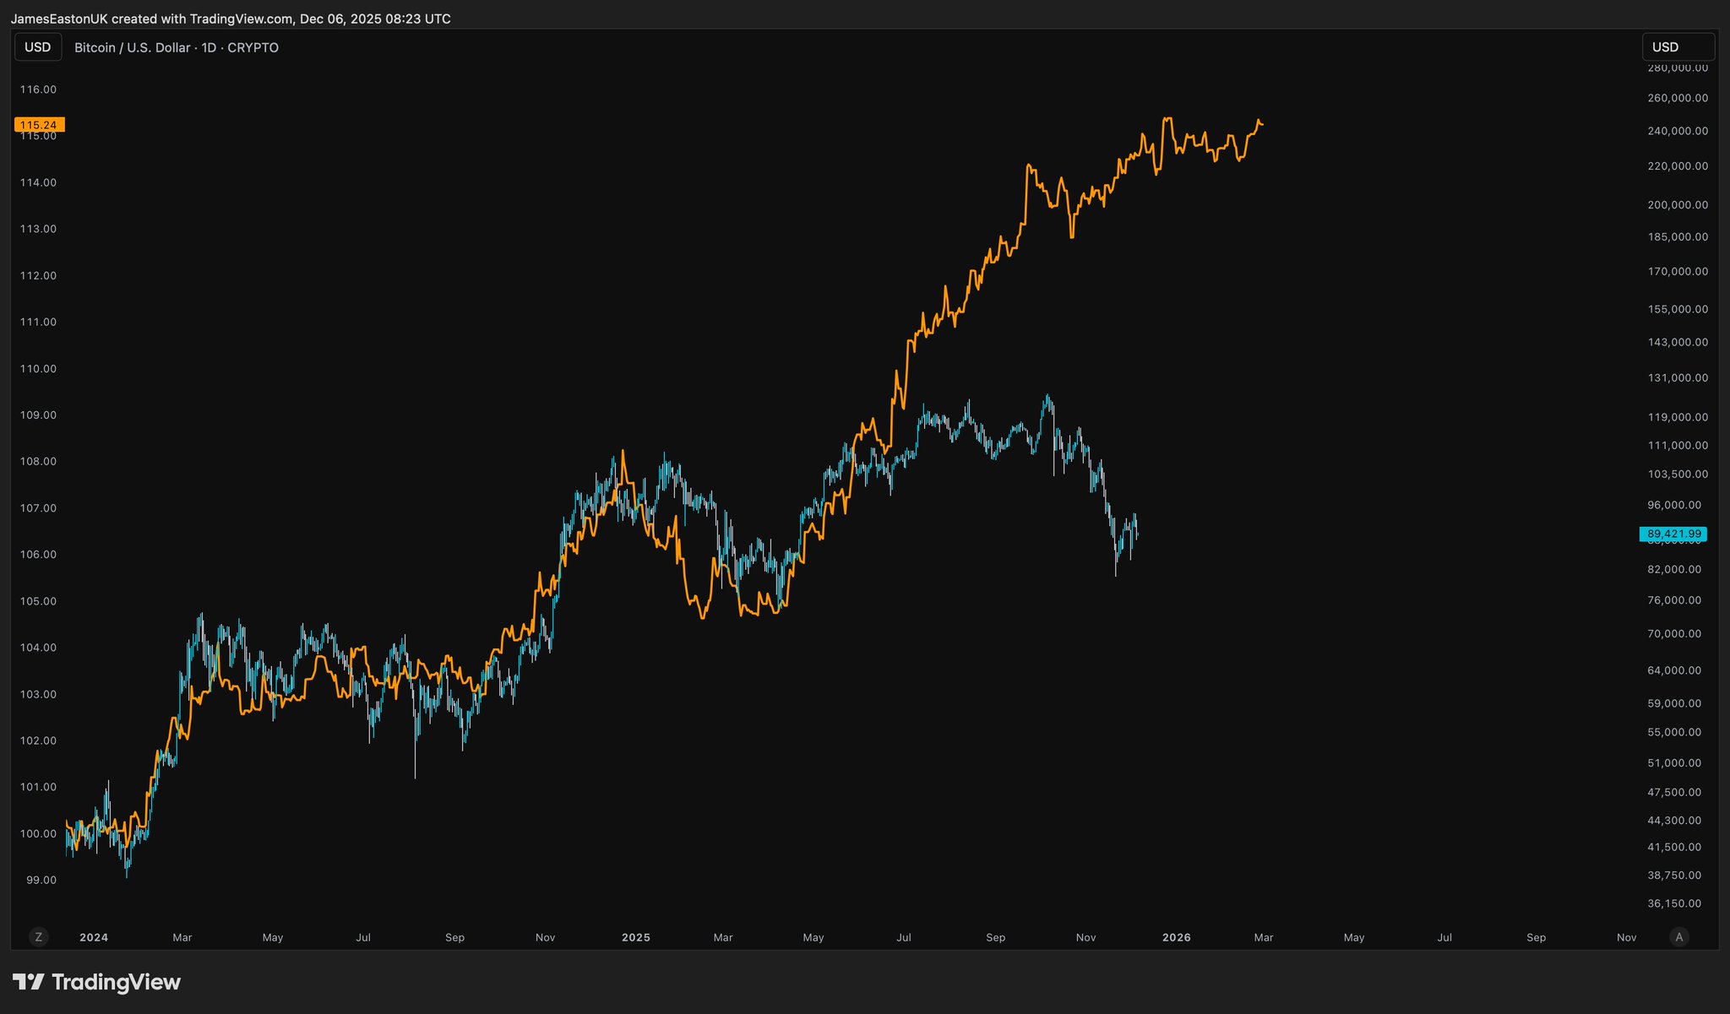Click the 116.00 tick on the left price scale
This screenshot has width=1730, height=1014.
38,89
